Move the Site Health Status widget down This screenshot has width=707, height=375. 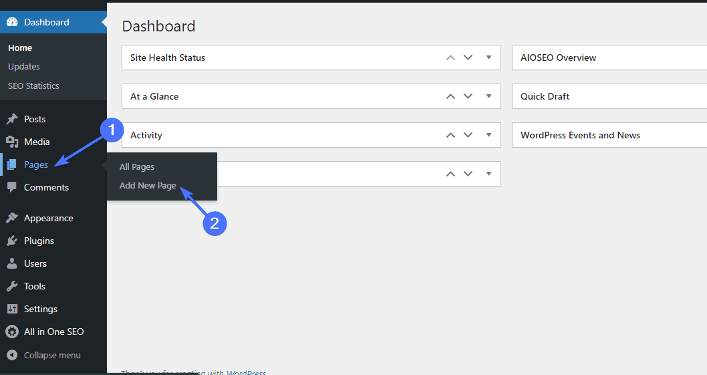[x=468, y=57]
